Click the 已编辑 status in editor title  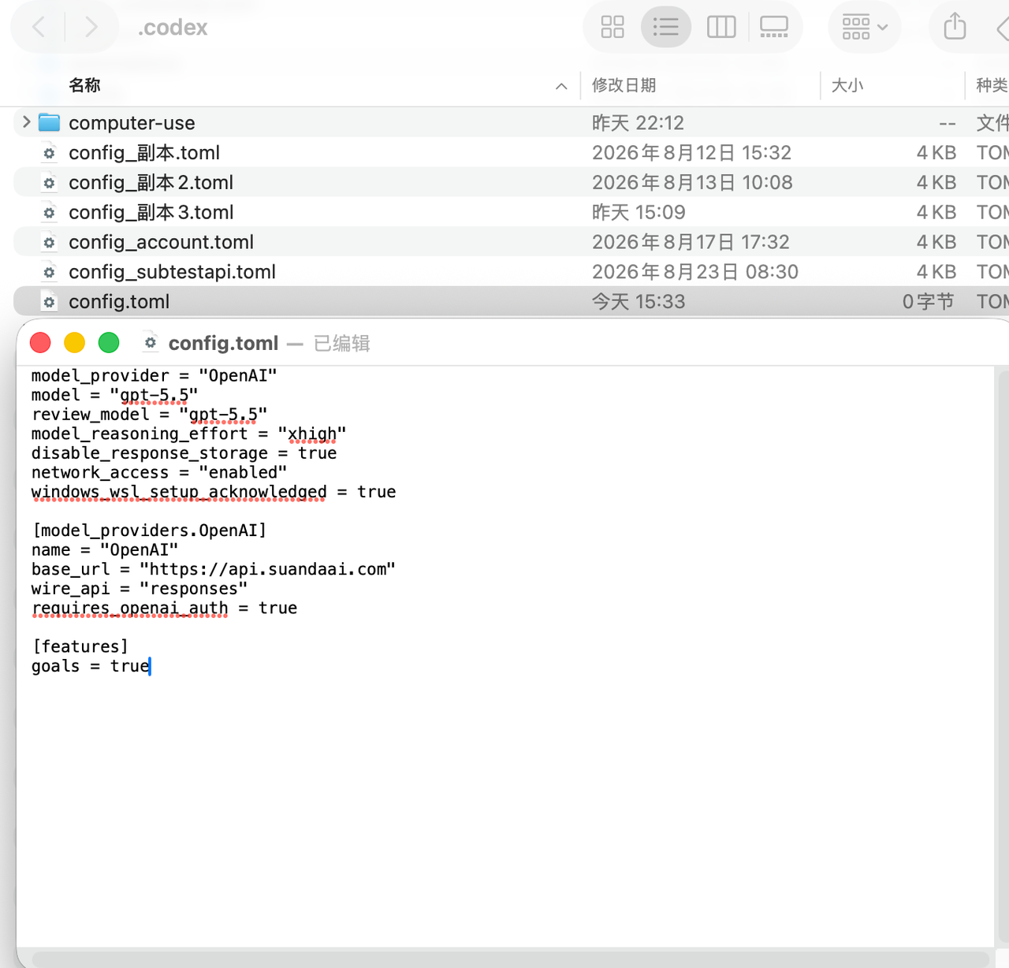tap(342, 344)
